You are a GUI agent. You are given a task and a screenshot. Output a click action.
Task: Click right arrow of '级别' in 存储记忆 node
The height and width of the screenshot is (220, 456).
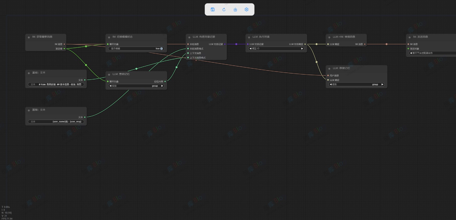tap(382, 84)
